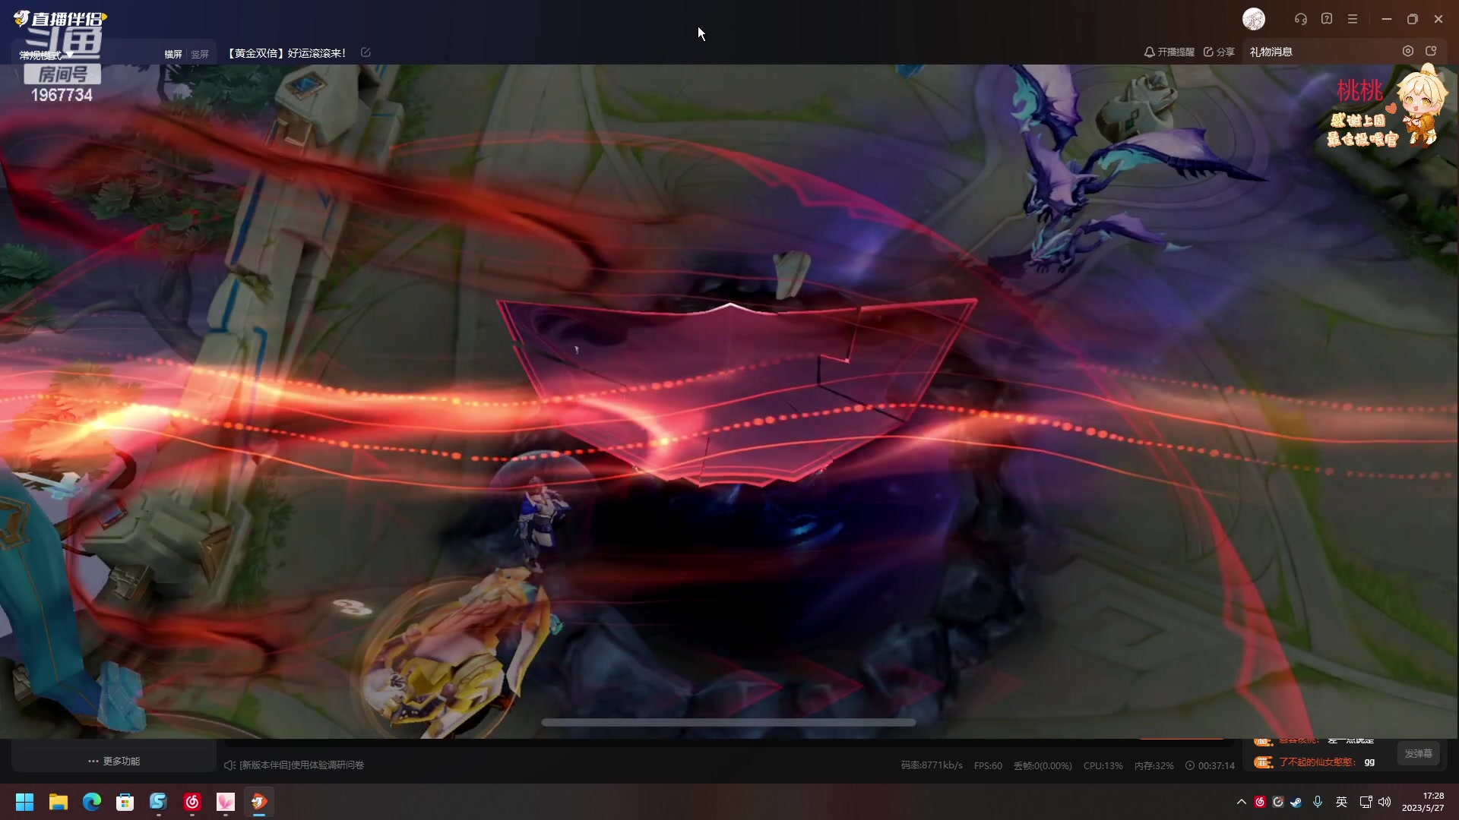Screen dimensions: 1459x820
Task: Click the 直播伴侣 app logo
Action: point(60,18)
